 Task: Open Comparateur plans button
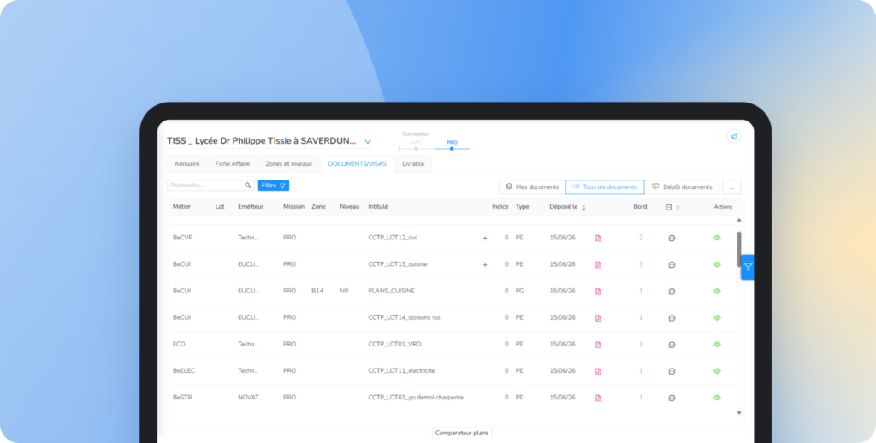coord(462,433)
